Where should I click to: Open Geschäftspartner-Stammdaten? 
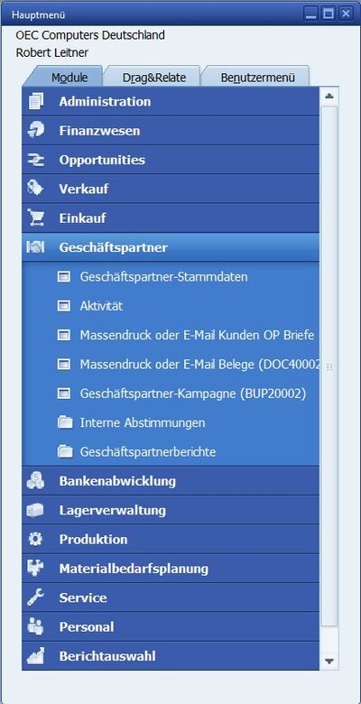pyautogui.click(x=164, y=277)
